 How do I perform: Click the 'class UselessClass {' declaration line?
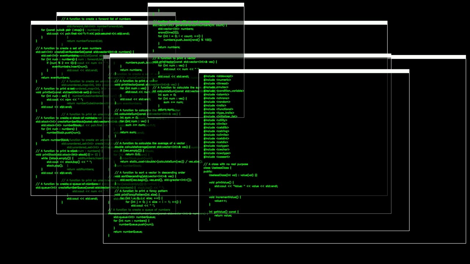[x=217, y=168]
